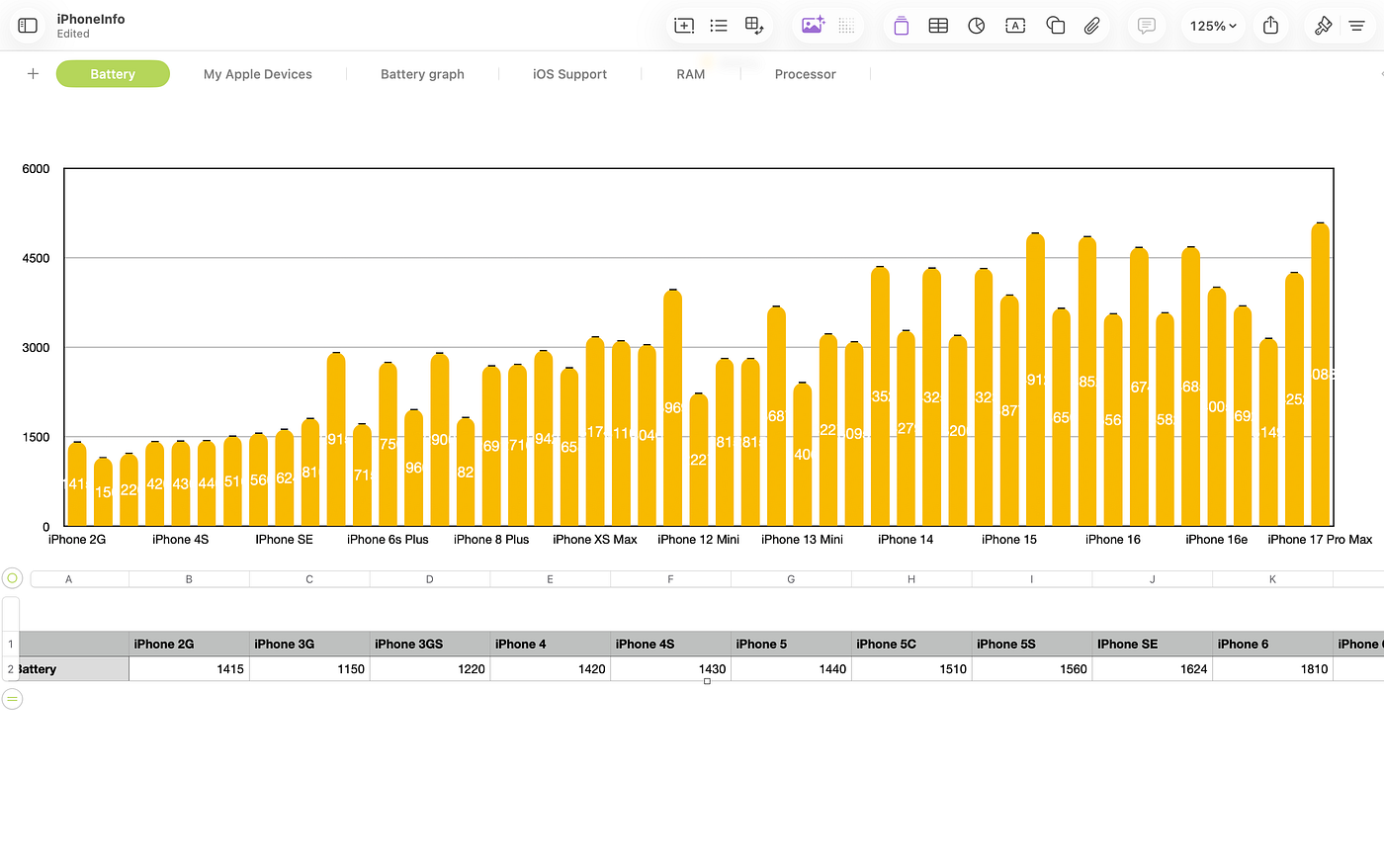1384x866 pixels.
Task: Click the Insert sheet toolbar icon
Action: [684, 26]
